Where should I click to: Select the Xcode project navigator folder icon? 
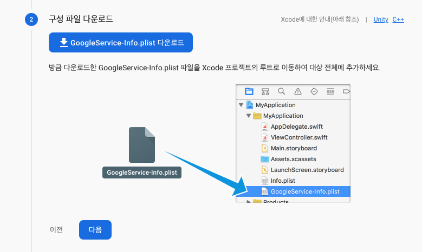tap(249, 91)
